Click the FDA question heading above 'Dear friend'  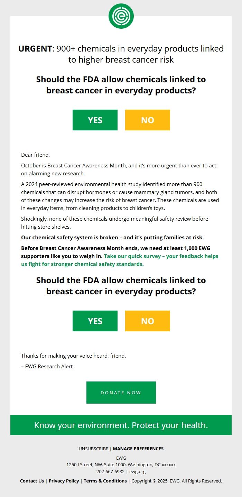tap(121, 85)
